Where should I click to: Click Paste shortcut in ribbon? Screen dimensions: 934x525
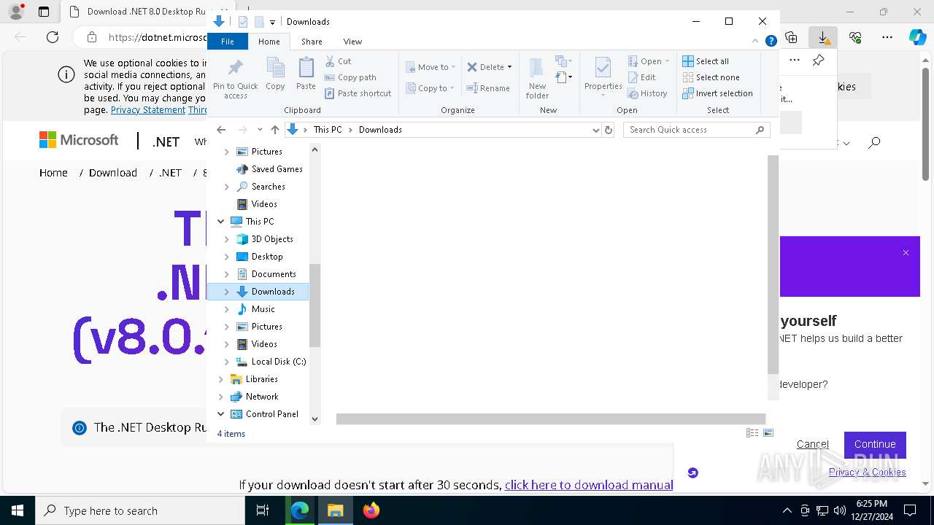[x=358, y=93]
